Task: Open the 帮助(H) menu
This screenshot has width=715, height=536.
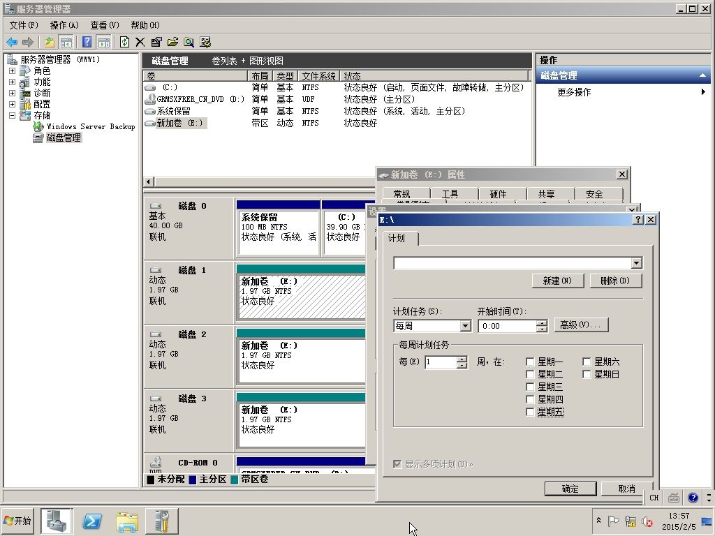Action: 145,25
